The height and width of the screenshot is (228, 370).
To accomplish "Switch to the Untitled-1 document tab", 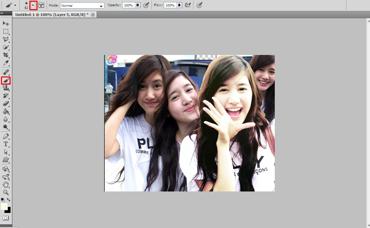I will coord(52,15).
